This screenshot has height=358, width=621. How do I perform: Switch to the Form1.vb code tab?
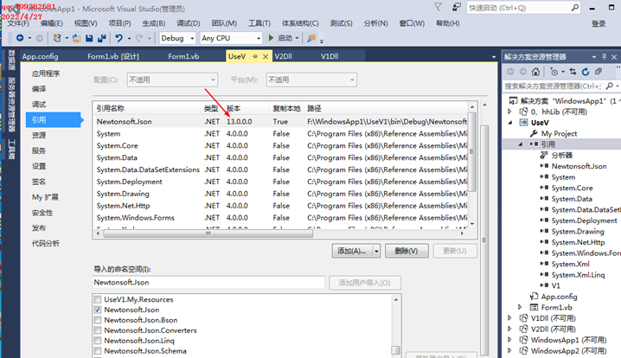tap(183, 56)
